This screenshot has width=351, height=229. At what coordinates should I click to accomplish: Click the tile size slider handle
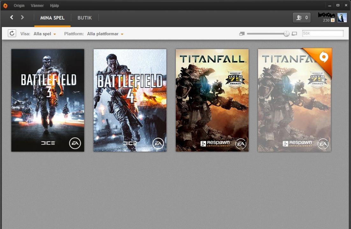click(286, 34)
